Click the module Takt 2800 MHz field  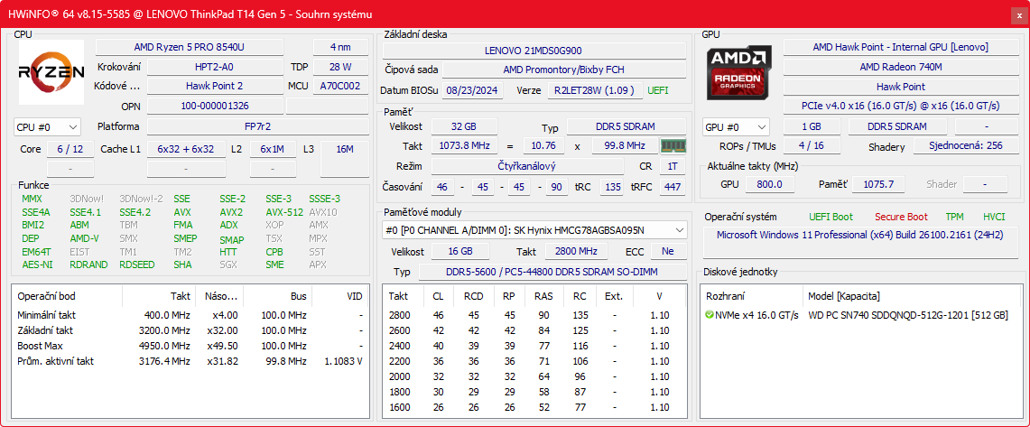tap(575, 251)
